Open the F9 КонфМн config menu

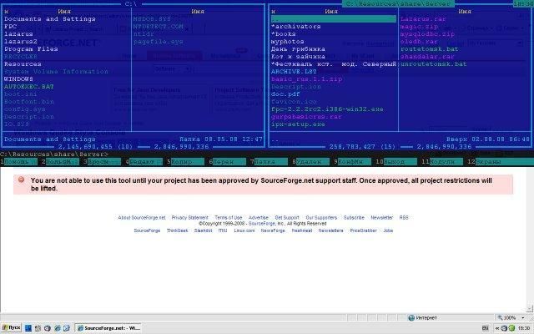pos(355,162)
